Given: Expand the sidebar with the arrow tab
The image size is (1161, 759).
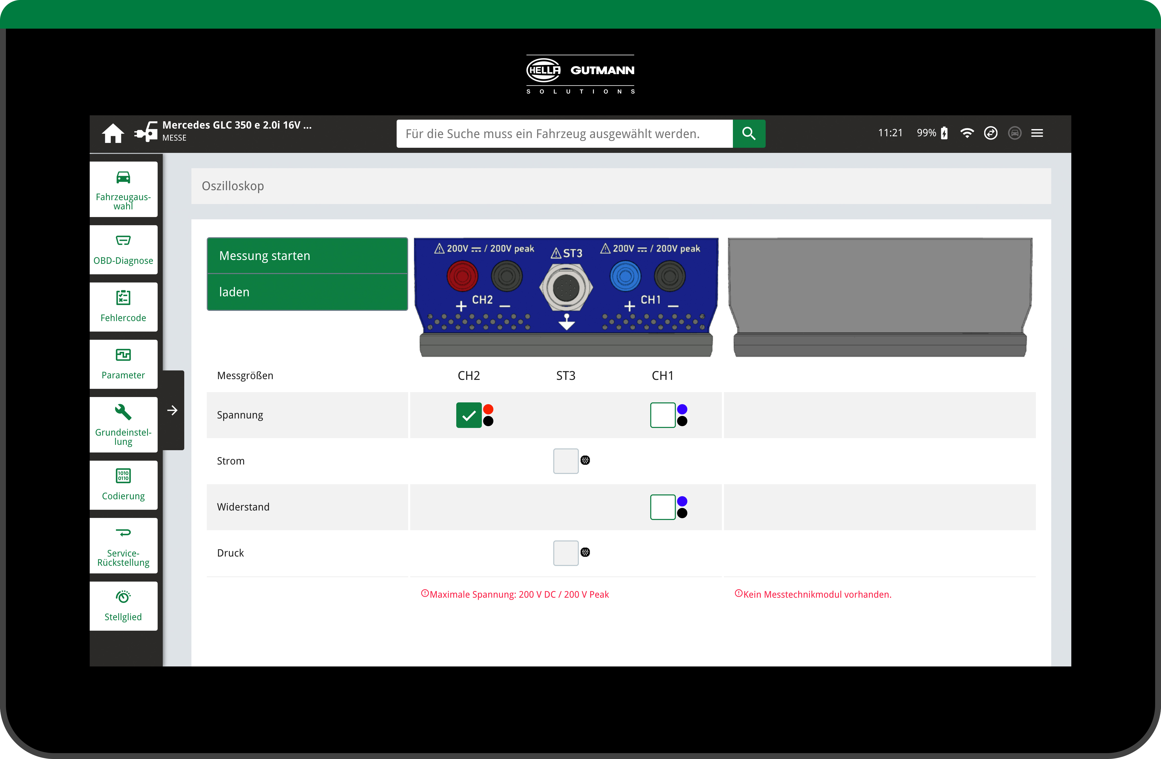Looking at the screenshot, I should tap(173, 410).
